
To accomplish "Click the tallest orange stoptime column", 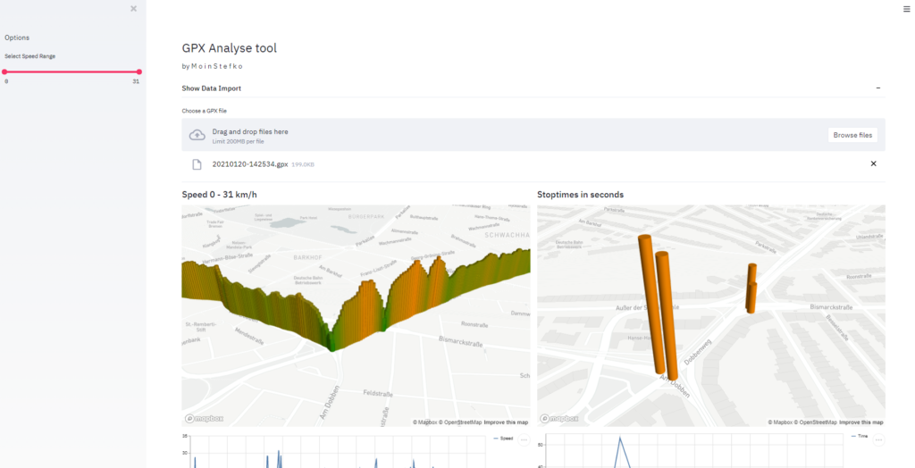I will 650,302.
